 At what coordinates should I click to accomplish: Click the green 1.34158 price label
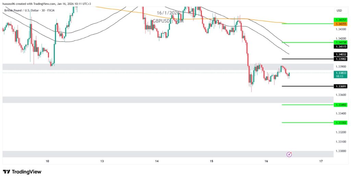(x=341, y=43)
